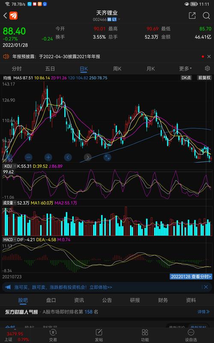Open the search magnifier icon
Image resolution: width=214 pixels, height=343 pixels.
(x=206, y=15)
